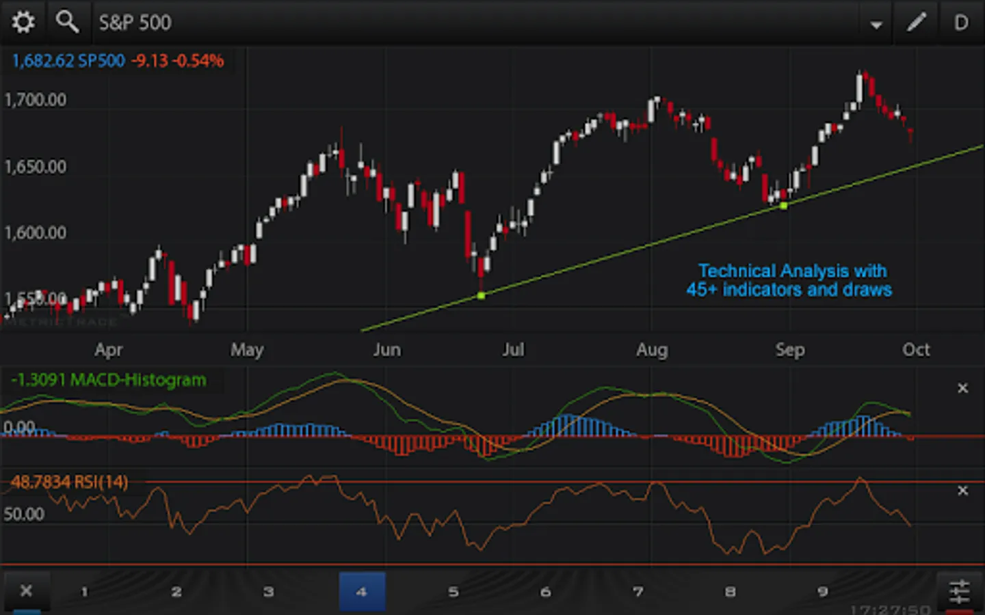Screen dimensions: 985x615
Task: Select the June trendline anchor point
Action: (x=481, y=295)
